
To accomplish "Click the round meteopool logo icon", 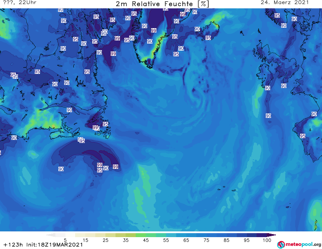I will click(281, 245).
